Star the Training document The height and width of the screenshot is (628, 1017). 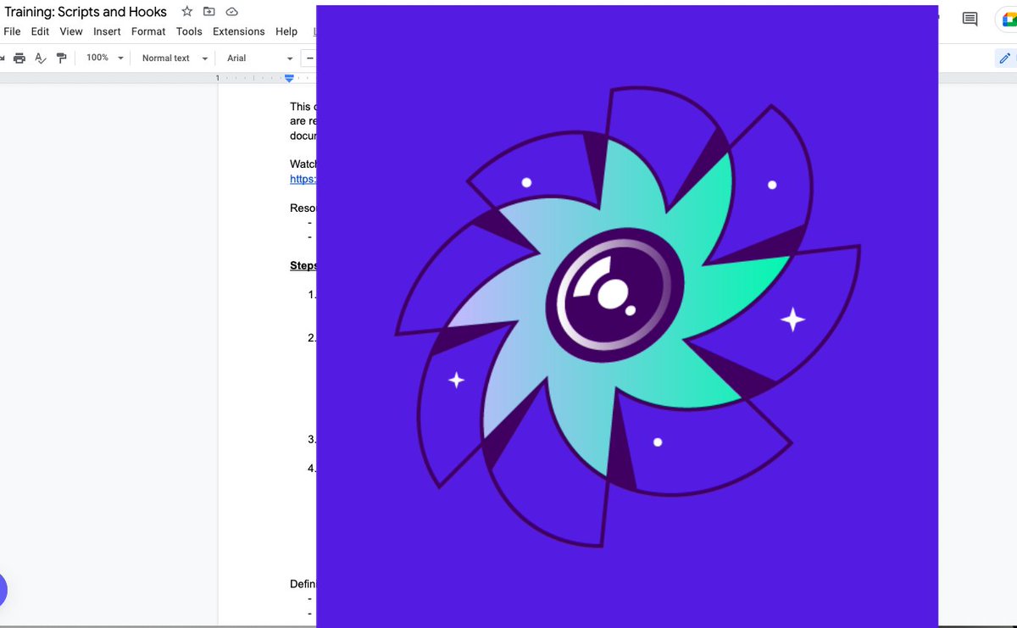coord(186,12)
